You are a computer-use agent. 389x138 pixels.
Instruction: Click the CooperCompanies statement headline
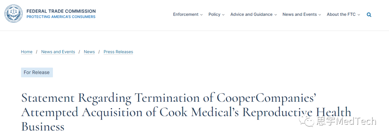(186, 112)
